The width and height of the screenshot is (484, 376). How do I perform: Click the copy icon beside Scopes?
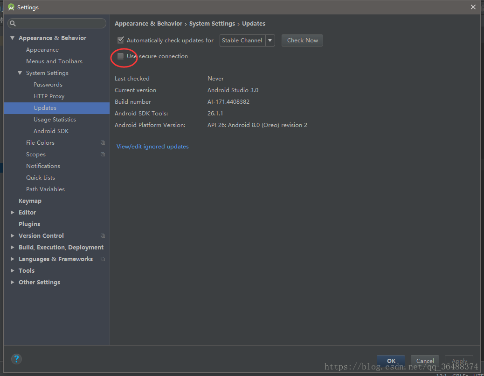coord(103,154)
